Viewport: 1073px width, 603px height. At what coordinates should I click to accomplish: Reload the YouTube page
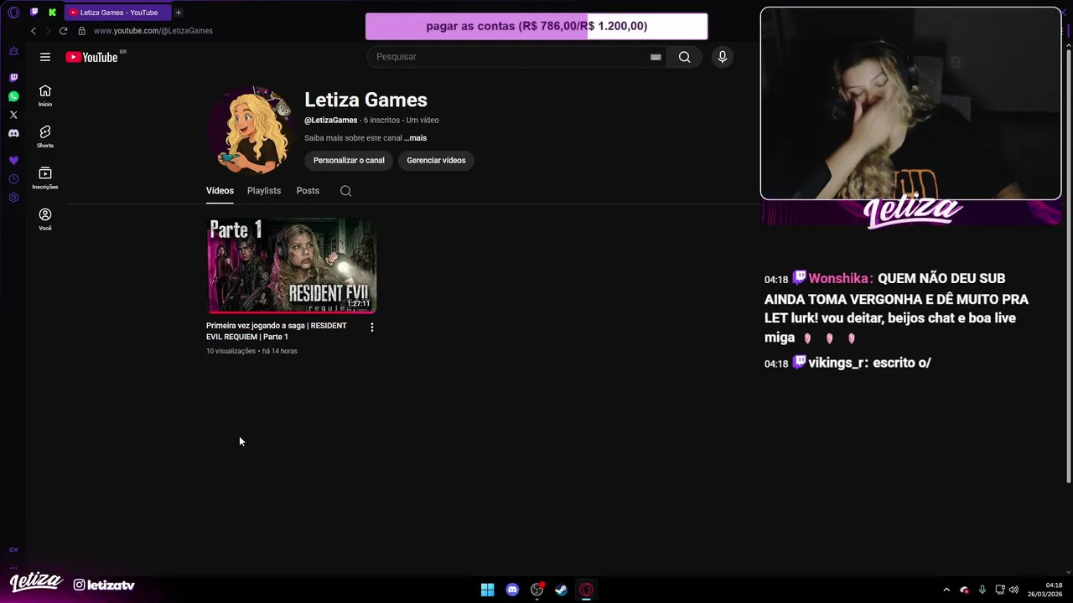(63, 31)
